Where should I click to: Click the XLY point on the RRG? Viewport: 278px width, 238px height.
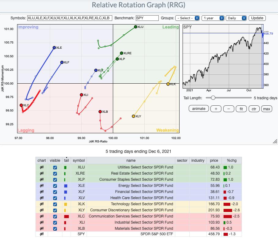click(134, 116)
